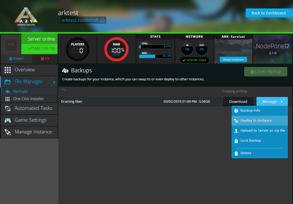Open the Manage dropdown button
Screen dimensions: 293x204
(x=272, y=102)
